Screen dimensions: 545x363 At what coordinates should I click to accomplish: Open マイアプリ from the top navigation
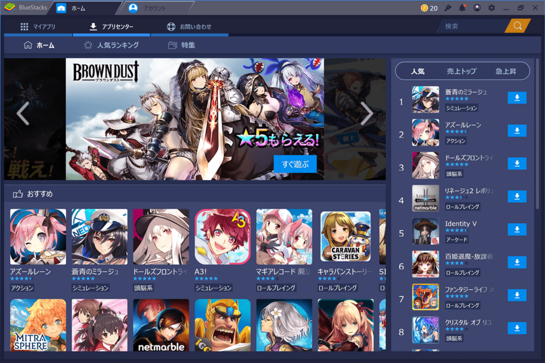point(38,27)
